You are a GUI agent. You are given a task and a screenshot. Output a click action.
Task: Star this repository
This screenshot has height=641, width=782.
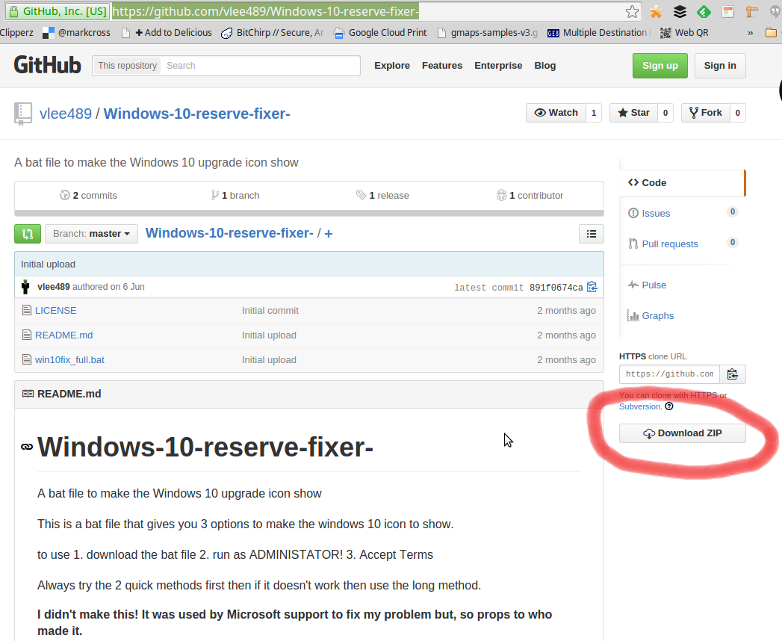(634, 113)
